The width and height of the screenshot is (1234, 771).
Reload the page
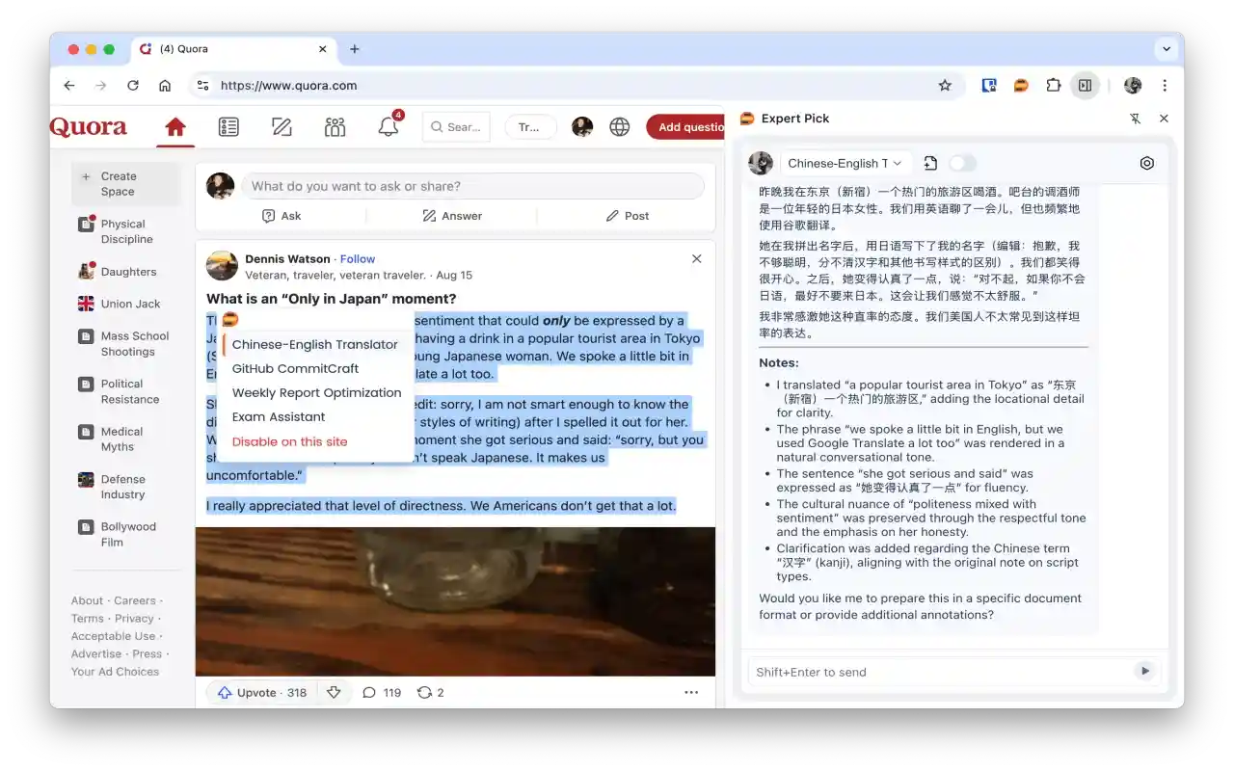(x=133, y=86)
